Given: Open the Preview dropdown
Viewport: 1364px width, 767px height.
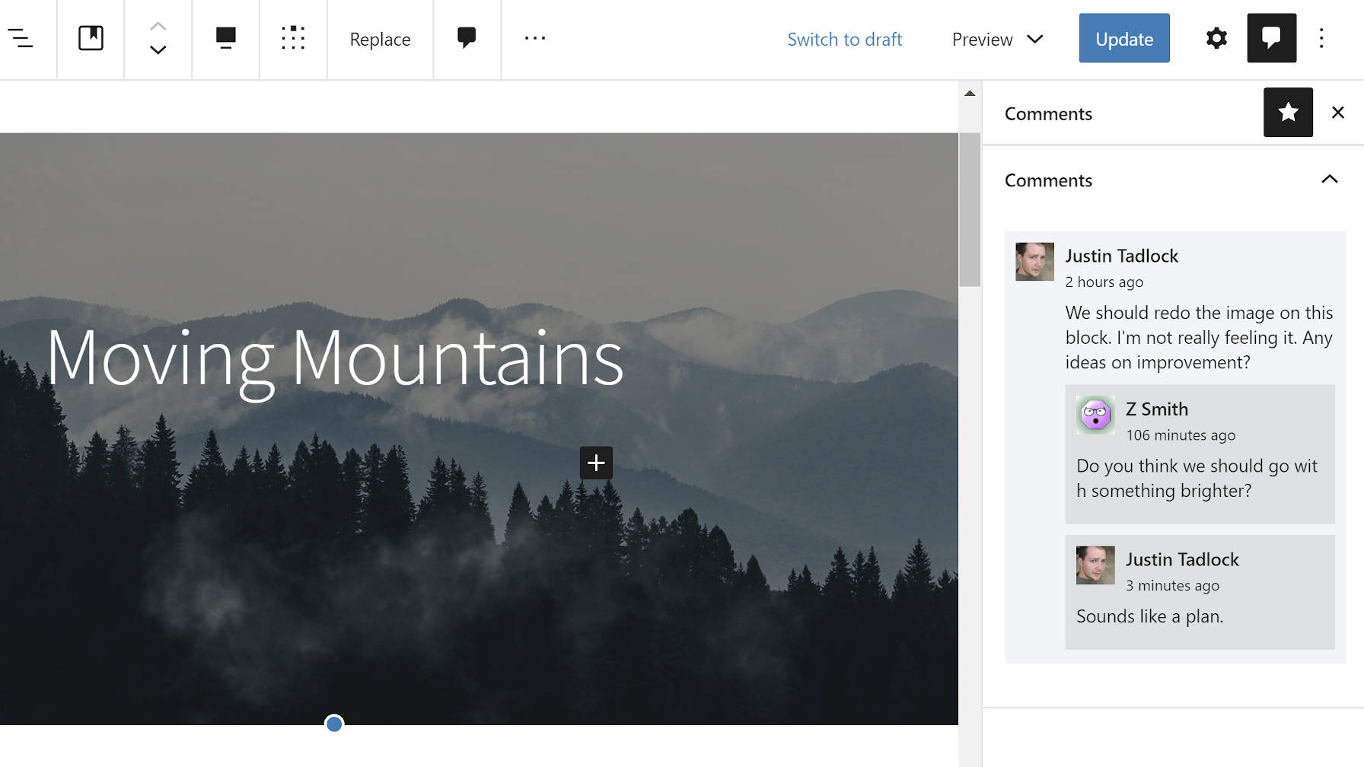Looking at the screenshot, I should pos(996,39).
